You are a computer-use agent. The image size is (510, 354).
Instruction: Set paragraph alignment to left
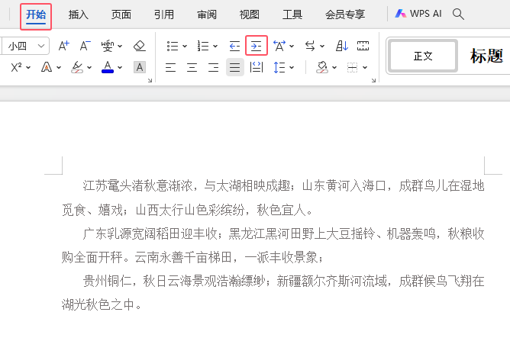click(x=171, y=67)
